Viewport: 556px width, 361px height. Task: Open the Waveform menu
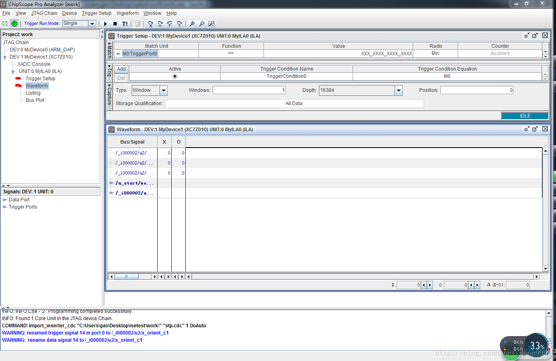pyautogui.click(x=128, y=13)
